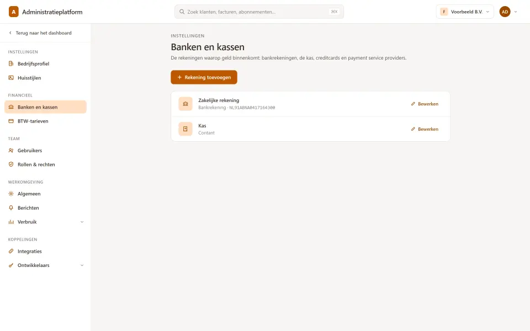
Task: Open the AD user avatar menu
Action: 508,12
